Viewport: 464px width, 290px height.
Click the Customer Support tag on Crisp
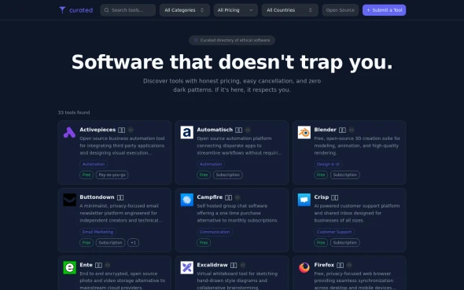[x=334, y=232]
